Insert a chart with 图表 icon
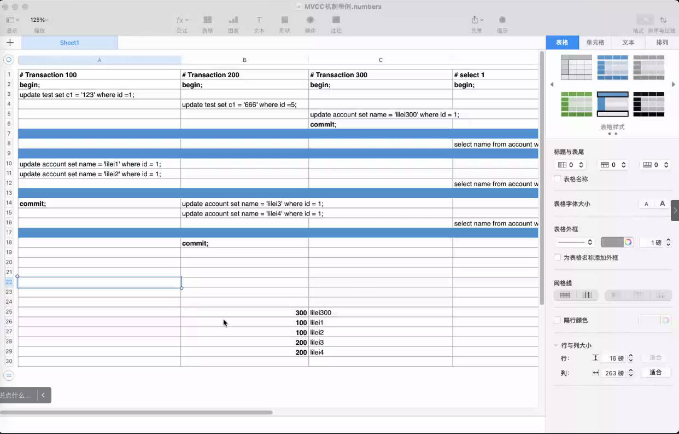Viewport: 679px width, 434px height. 233,20
